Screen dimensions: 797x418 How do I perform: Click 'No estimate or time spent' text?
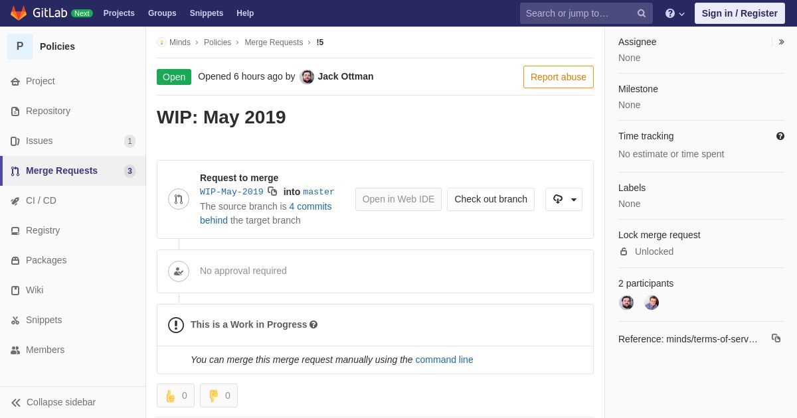(x=671, y=154)
